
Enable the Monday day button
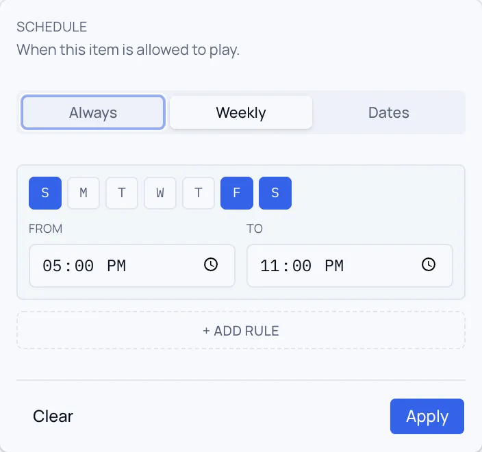coord(84,193)
